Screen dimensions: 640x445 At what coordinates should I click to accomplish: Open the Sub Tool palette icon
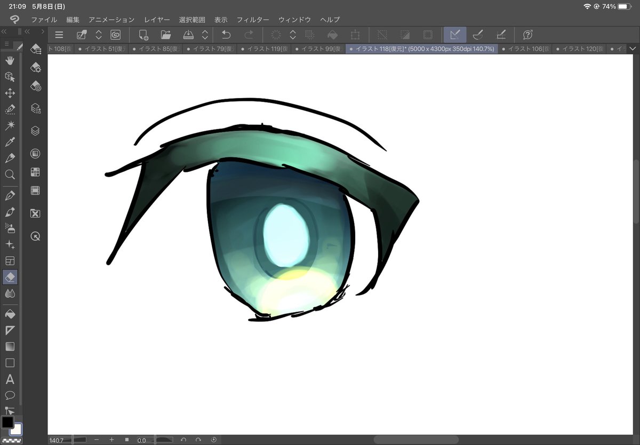click(36, 49)
